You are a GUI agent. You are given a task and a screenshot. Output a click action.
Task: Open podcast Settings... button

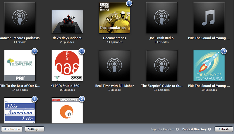pos(35,129)
